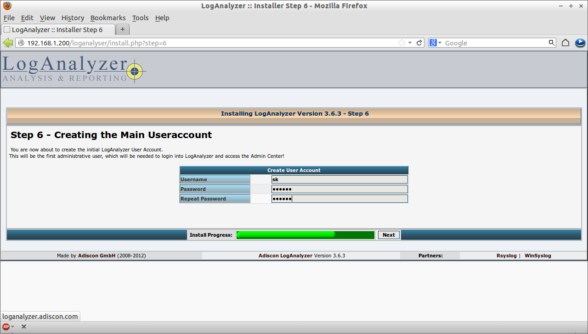Follow the WinSyslog partner link
The width and height of the screenshot is (588, 334).
click(537, 256)
